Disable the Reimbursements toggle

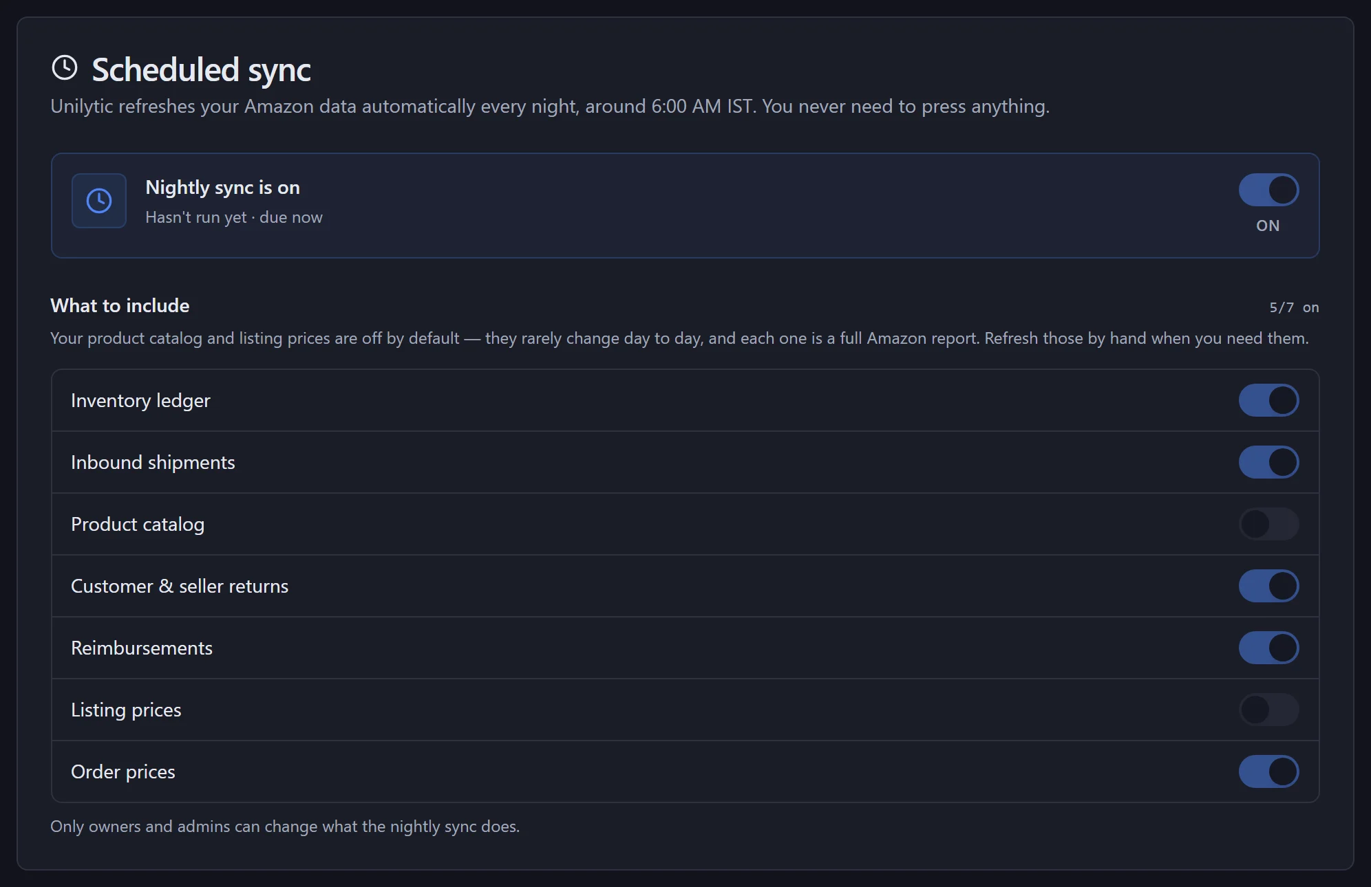point(1268,648)
